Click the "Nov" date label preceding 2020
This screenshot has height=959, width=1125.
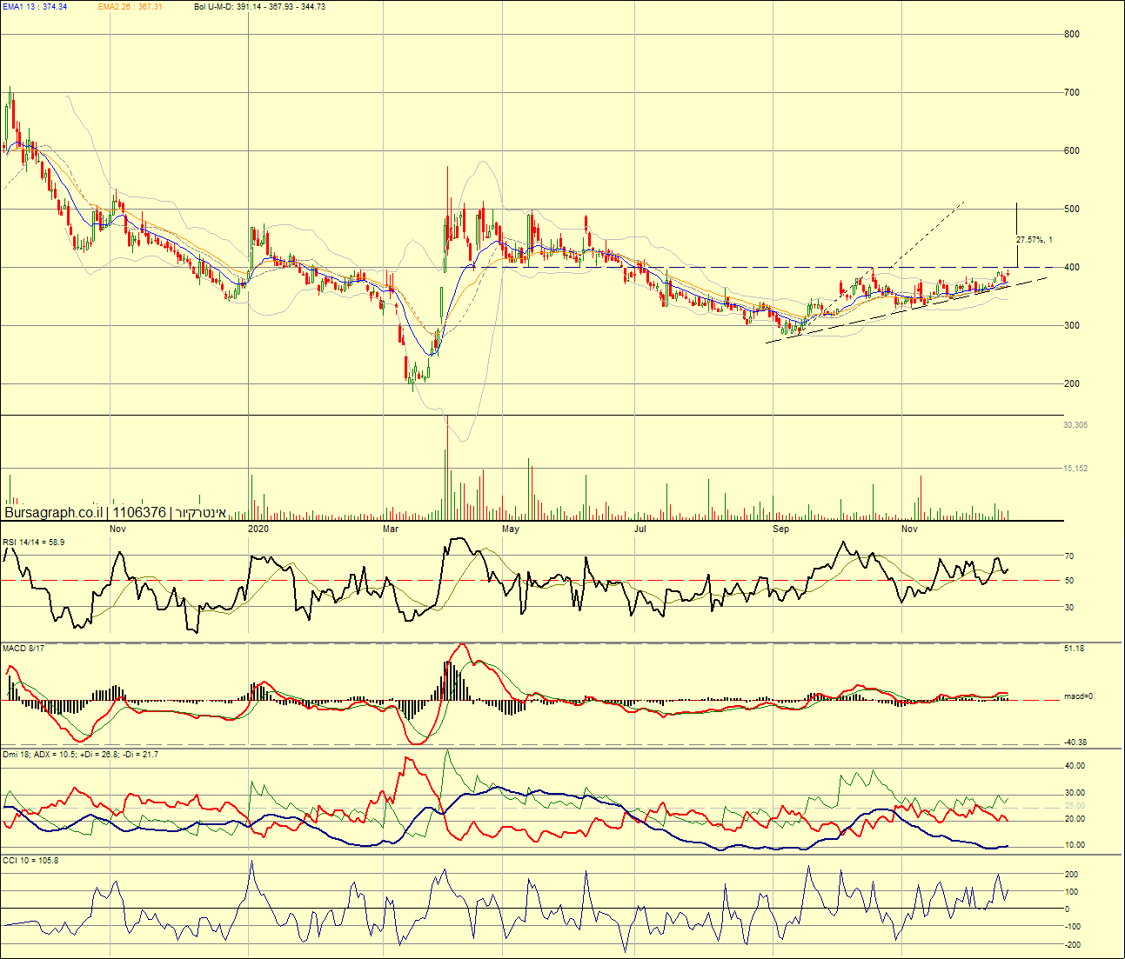point(118,529)
